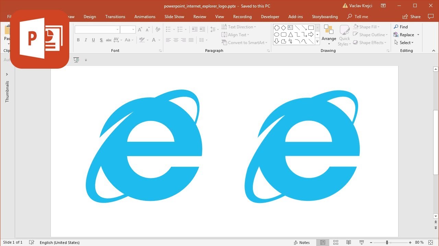The image size is (439, 246).
Task: Select the rectangle shape in gallery
Action: (x=311, y=28)
